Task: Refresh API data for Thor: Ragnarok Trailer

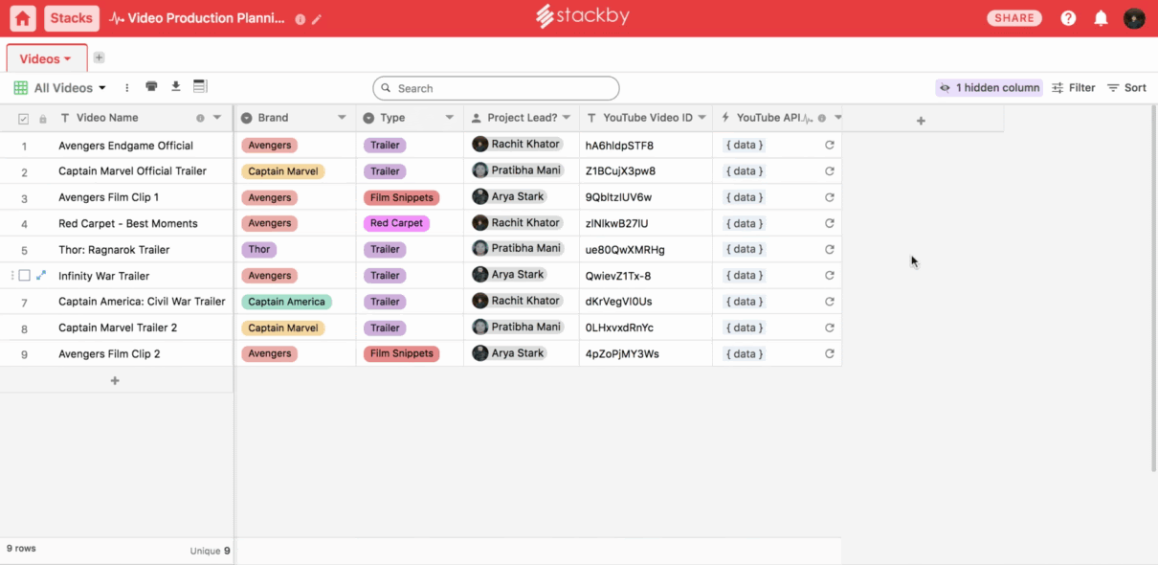Action: (x=830, y=249)
